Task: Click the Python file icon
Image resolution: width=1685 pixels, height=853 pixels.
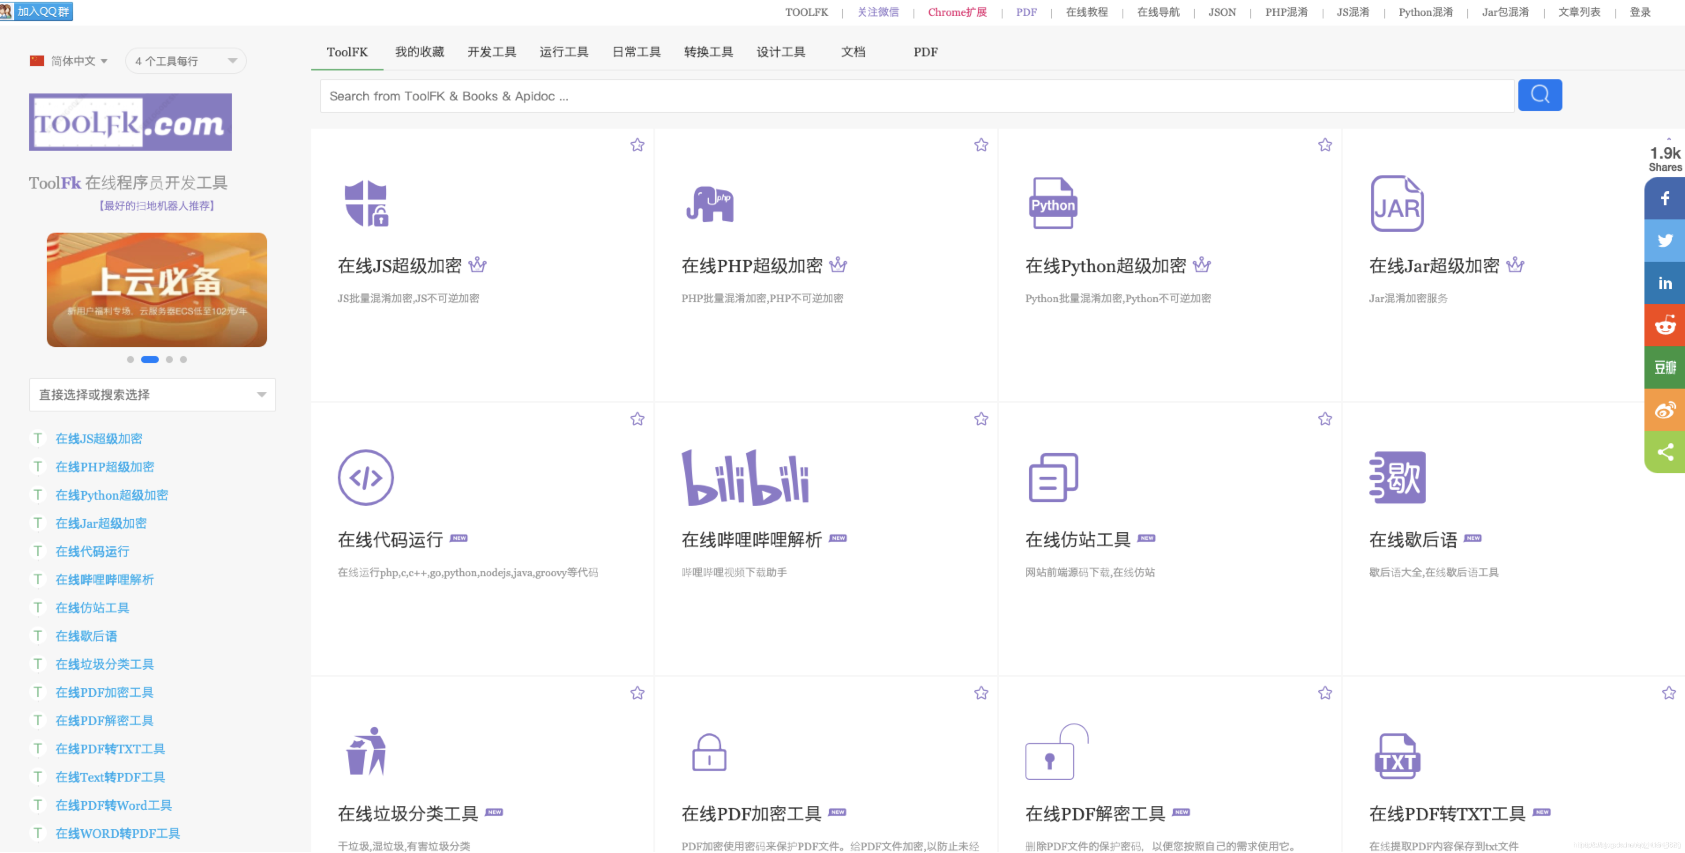Action: [1052, 203]
